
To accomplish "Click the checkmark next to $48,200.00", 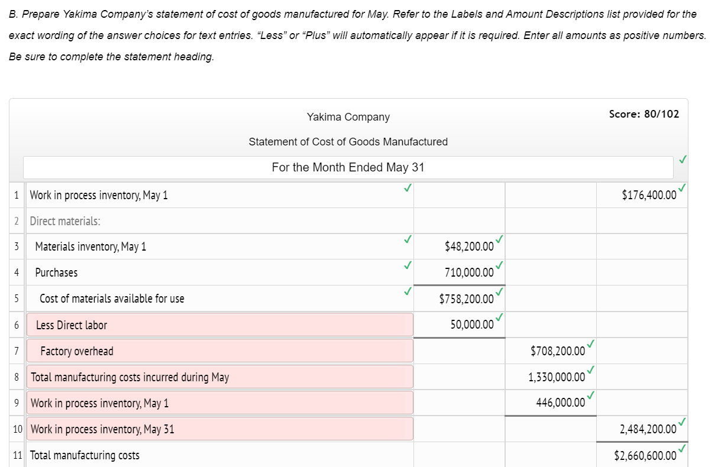I will point(499,240).
